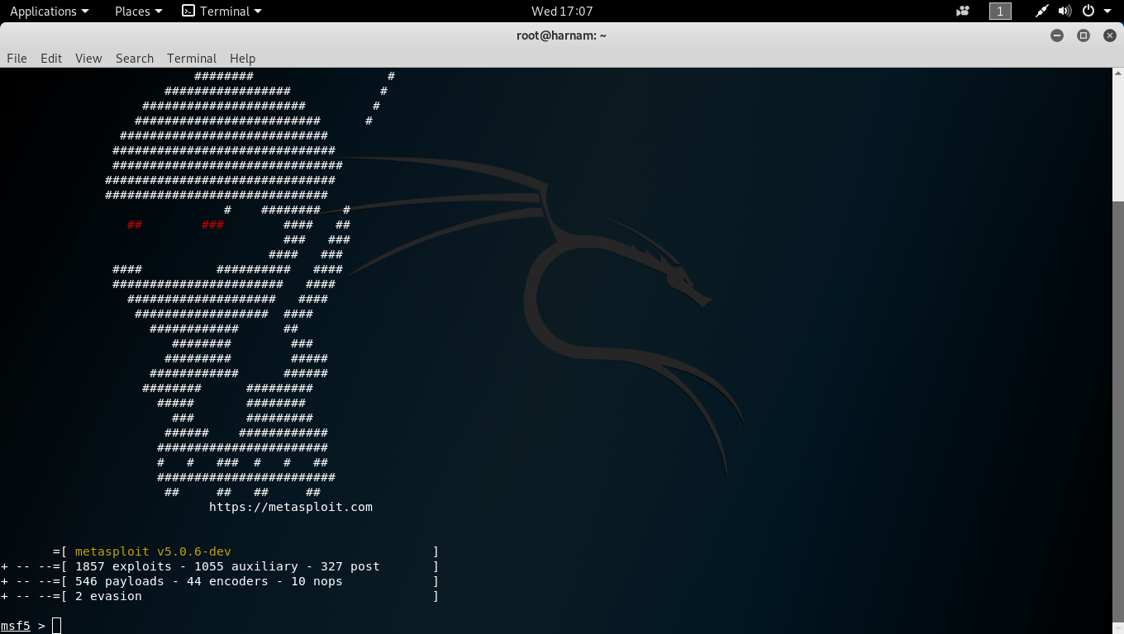Open the https://metasploit.com link
The width and height of the screenshot is (1124, 634).
tap(291, 507)
